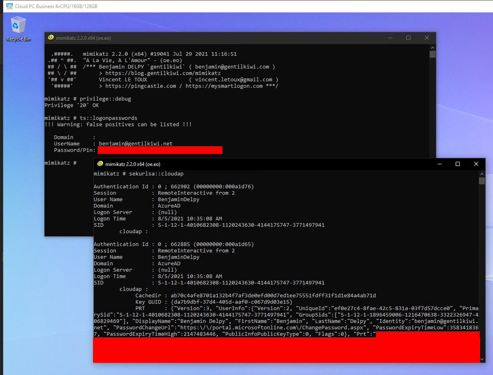Click the "Privilege '20' OK" output line
Screen dimensions: 493x375
pos(71,105)
